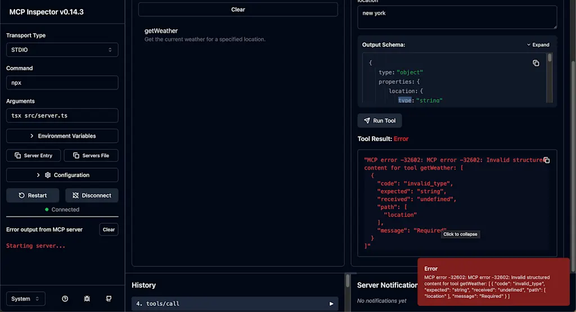The image size is (576, 312).
Task: Copy Server Entry configuration
Action: [x=33, y=156]
